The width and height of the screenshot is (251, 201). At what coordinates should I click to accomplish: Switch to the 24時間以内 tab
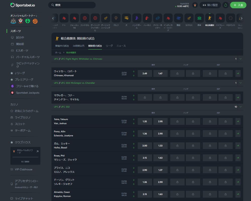click(78, 46)
